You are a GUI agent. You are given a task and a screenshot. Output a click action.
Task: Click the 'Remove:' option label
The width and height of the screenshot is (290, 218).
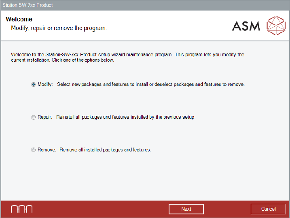[x=47, y=150]
